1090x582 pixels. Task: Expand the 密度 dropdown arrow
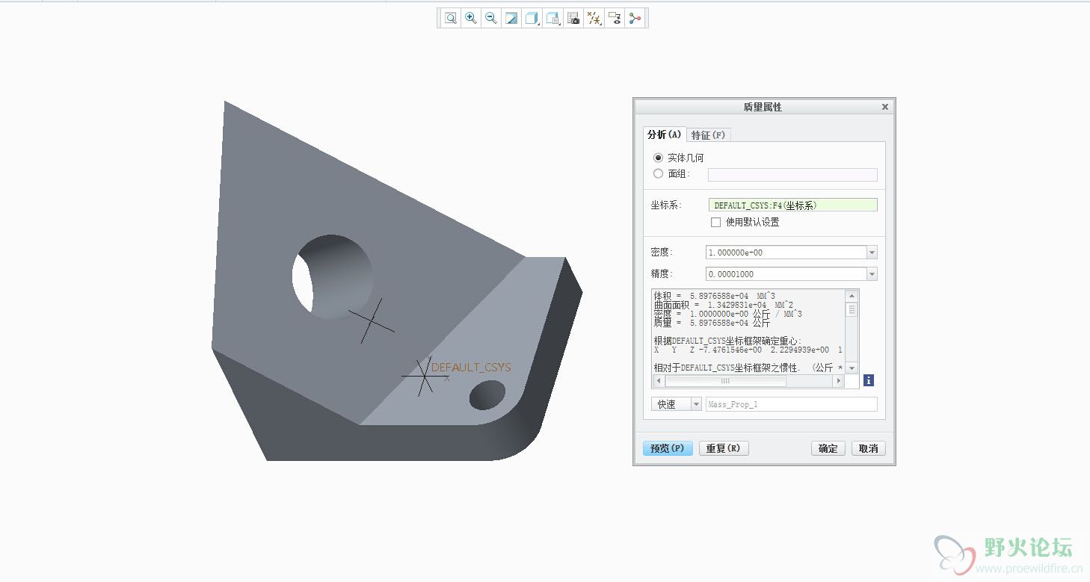[872, 253]
